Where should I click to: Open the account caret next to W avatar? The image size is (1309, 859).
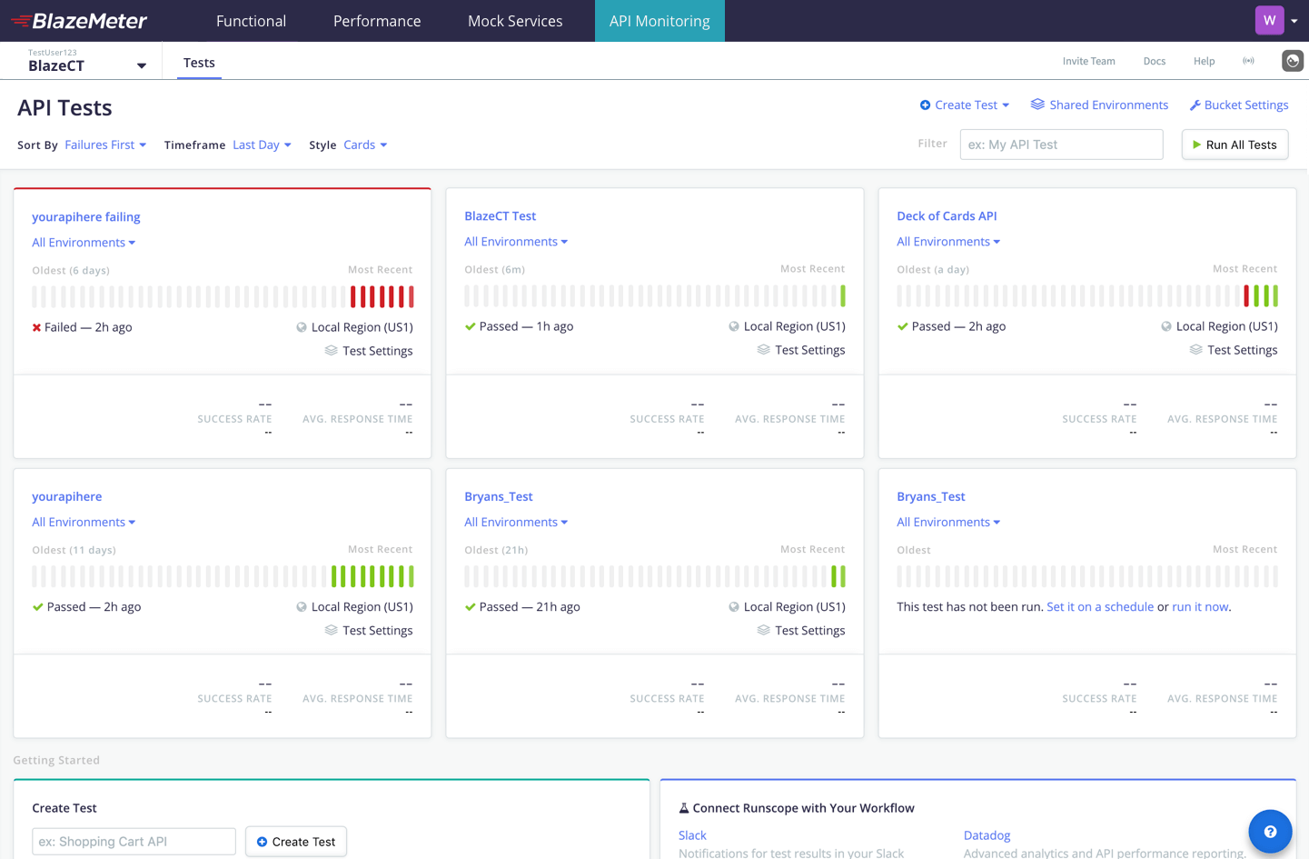pyautogui.click(x=1294, y=21)
